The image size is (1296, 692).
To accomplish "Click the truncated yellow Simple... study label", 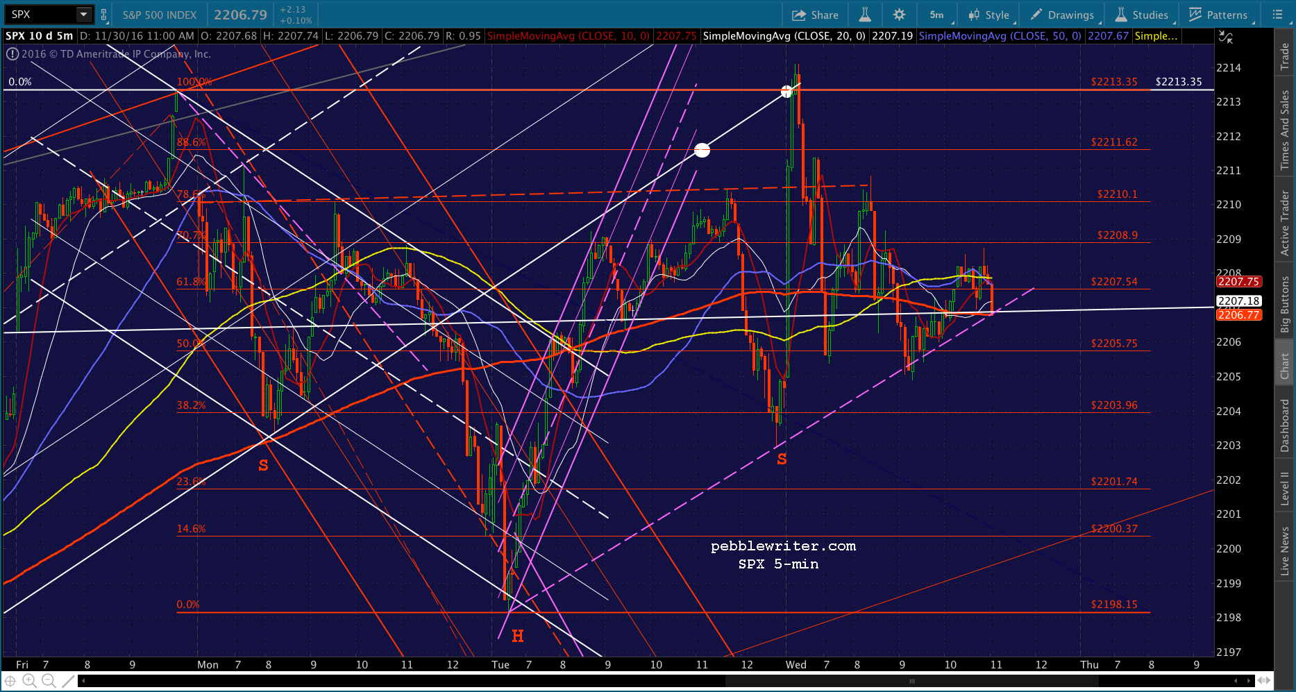I will [1156, 35].
